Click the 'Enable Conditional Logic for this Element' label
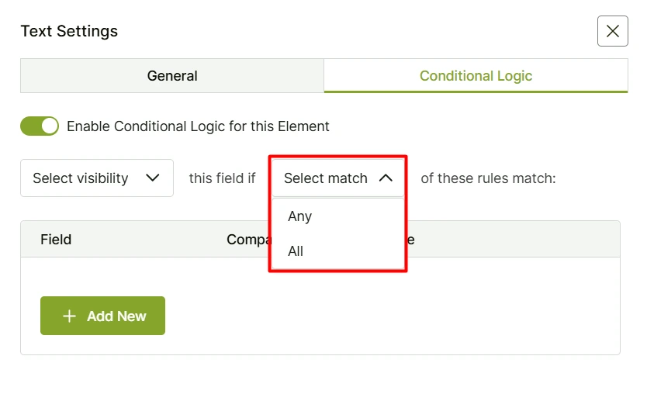647x394 pixels. (x=198, y=126)
